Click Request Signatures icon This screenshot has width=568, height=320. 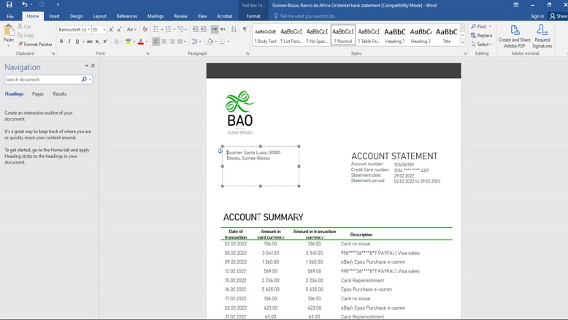click(x=542, y=37)
